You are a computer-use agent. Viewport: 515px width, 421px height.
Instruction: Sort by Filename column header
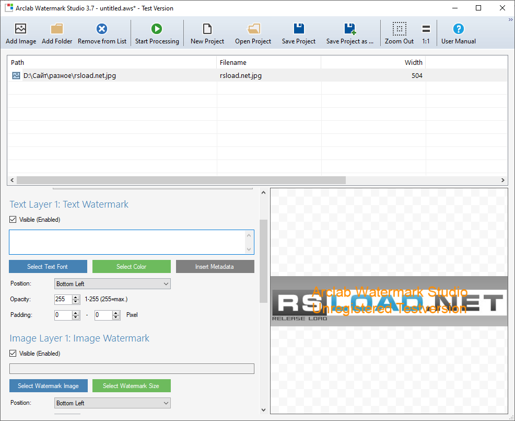coord(268,62)
